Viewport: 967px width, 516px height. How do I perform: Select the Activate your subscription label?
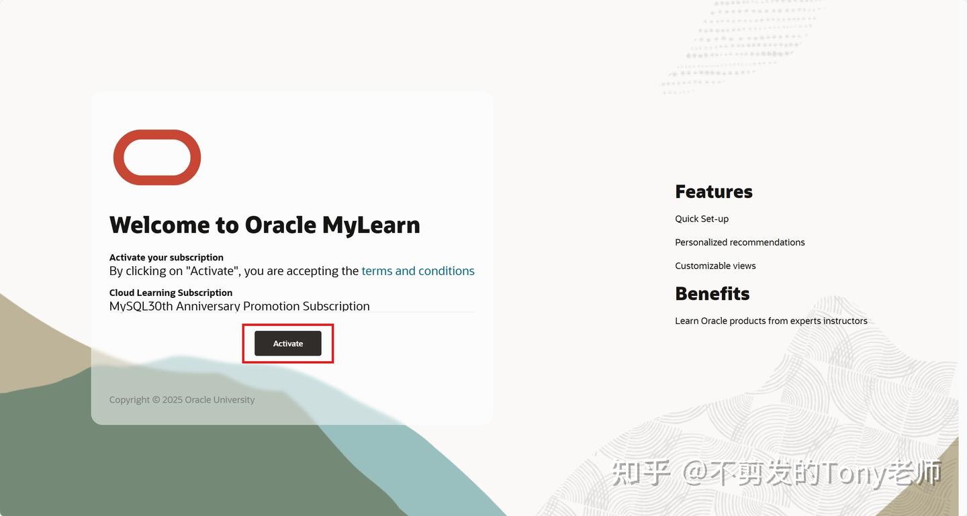pyautogui.click(x=167, y=257)
